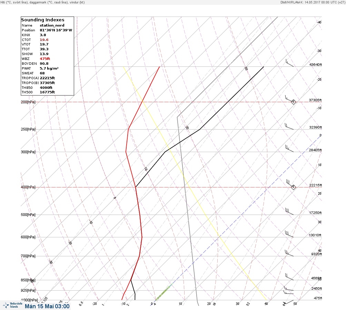Click the 13010ft height label on right axis
The height and width of the screenshot is (310, 346).
coord(315,235)
